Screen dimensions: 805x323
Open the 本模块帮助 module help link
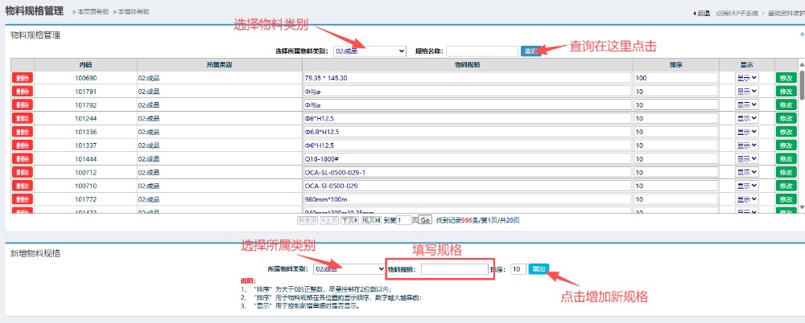pos(132,12)
